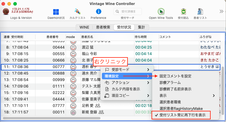Screen dimensions: 226x122
Task: Open the カルテリスト toolbar icon
Action: (77, 12)
